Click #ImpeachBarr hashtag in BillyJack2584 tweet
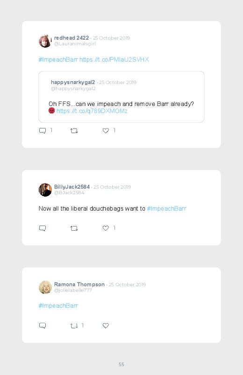 point(167,209)
